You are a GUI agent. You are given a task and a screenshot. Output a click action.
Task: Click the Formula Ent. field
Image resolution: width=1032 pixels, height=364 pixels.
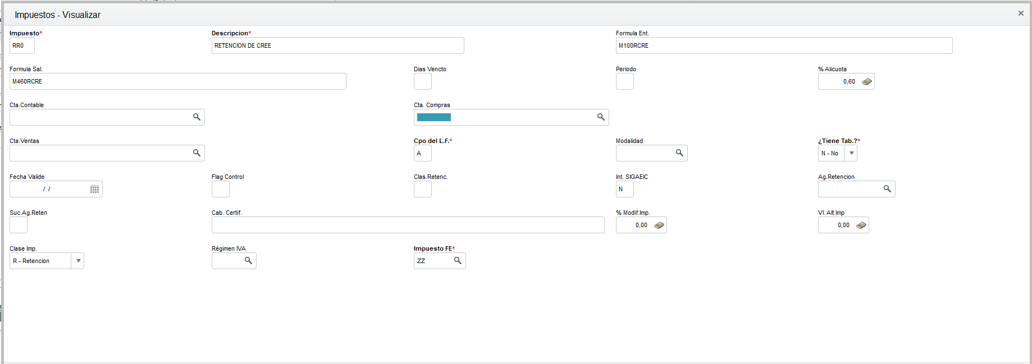click(784, 45)
